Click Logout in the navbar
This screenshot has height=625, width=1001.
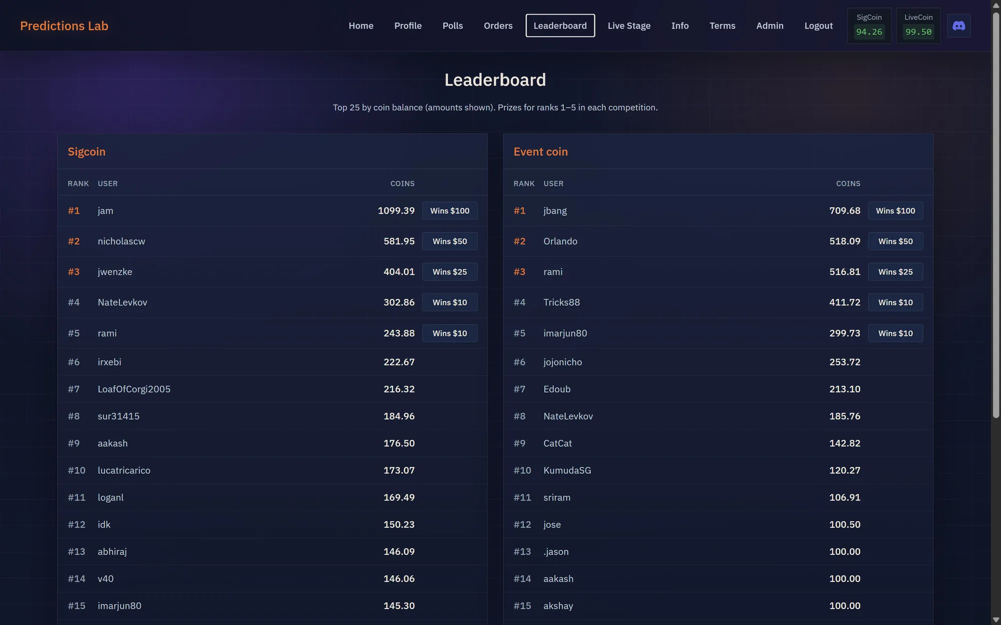pyautogui.click(x=818, y=26)
